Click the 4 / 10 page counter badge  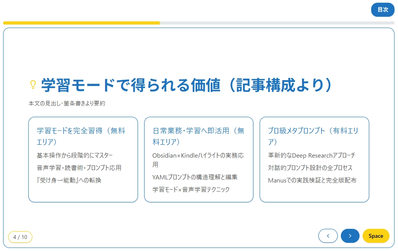20,237
